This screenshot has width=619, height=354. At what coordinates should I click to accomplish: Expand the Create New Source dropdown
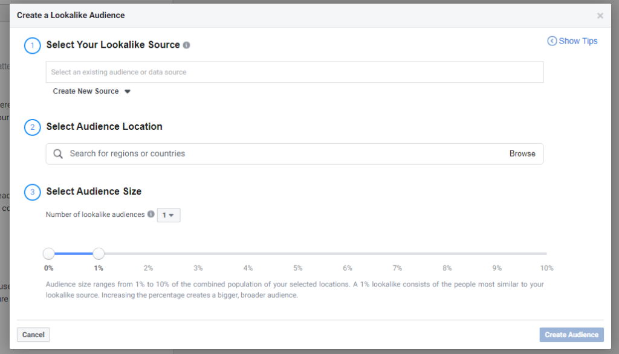point(92,91)
